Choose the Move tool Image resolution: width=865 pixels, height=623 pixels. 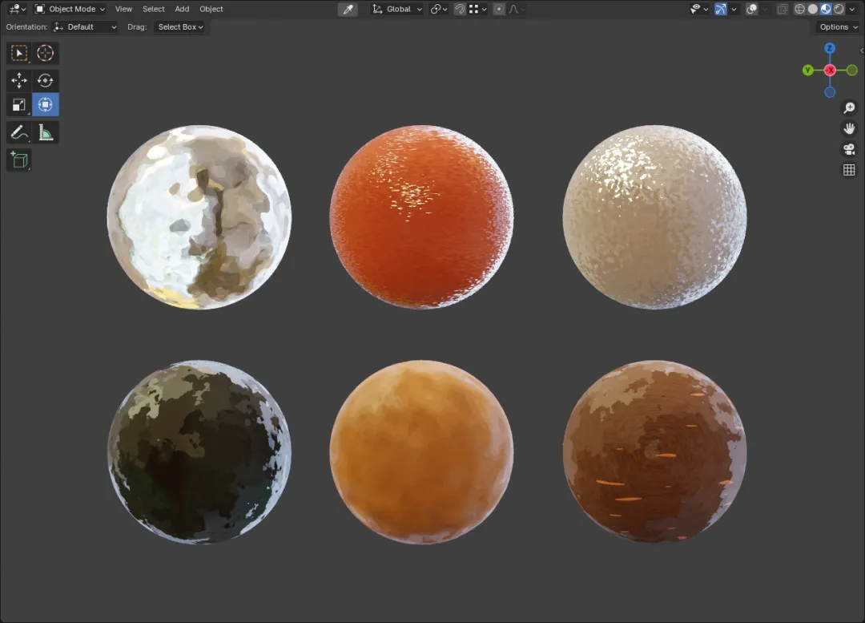(19, 81)
